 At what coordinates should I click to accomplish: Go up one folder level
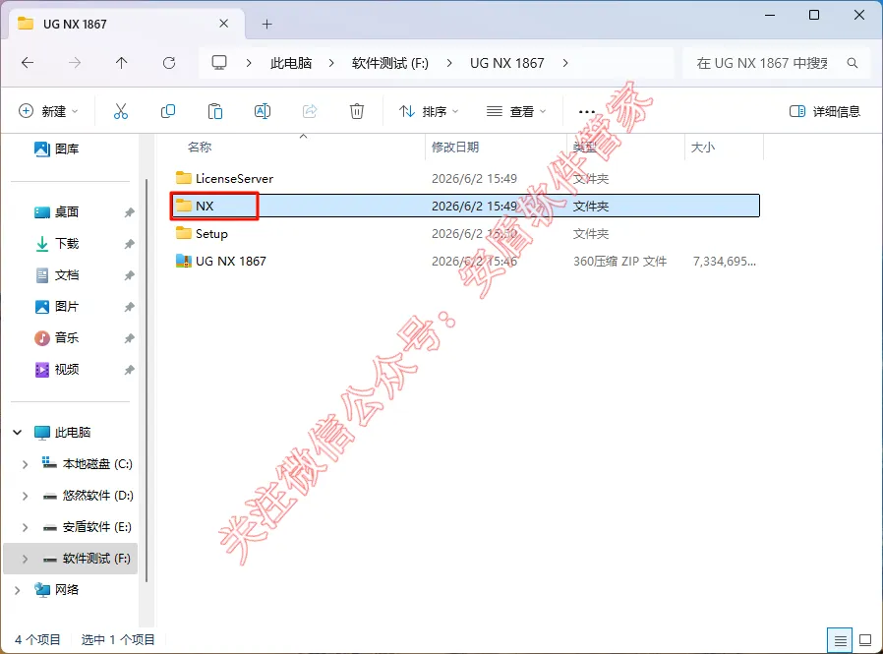coord(121,63)
